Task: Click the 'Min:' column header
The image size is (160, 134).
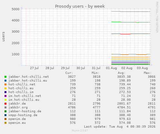Action: 95,73
